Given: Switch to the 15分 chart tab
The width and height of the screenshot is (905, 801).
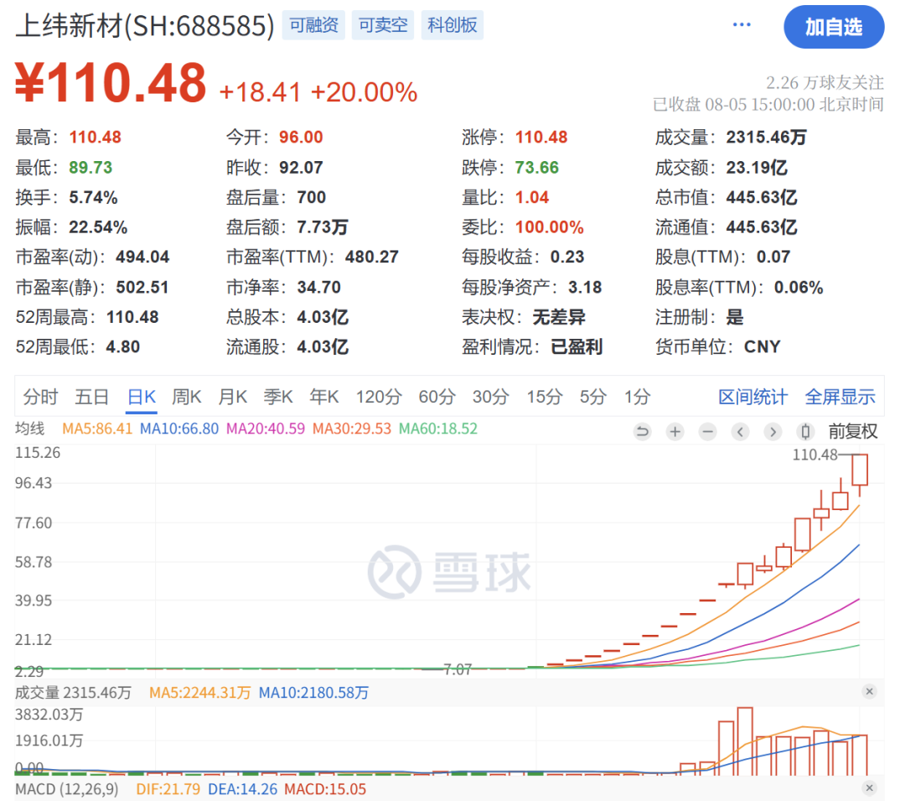Looking at the screenshot, I should tap(545, 398).
